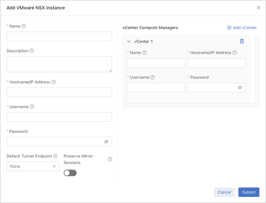The width and height of the screenshot is (266, 203).
Task: Focus the Description text area
Action: (x=59, y=64)
